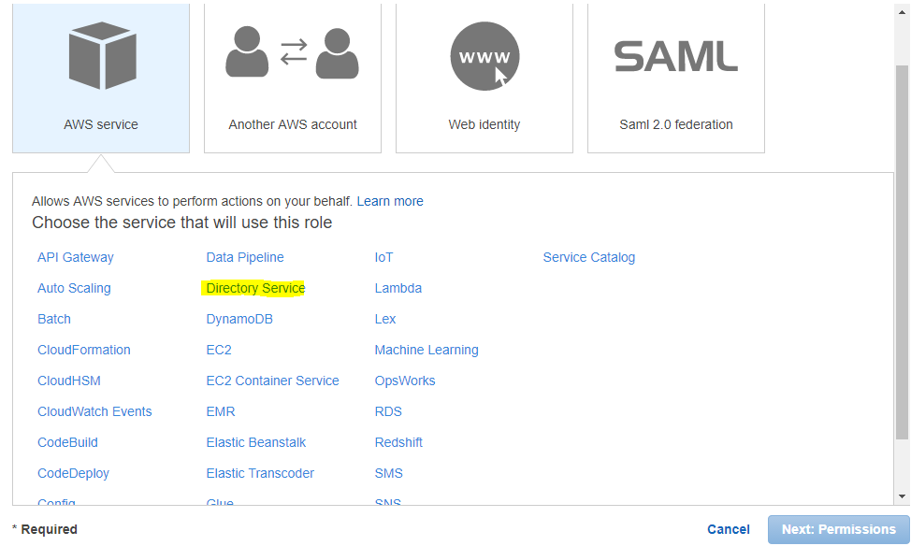Choose API Gateway as the service
Image resolution: width=911 pixels, height=546 pixels.
[x=76, y=257]
